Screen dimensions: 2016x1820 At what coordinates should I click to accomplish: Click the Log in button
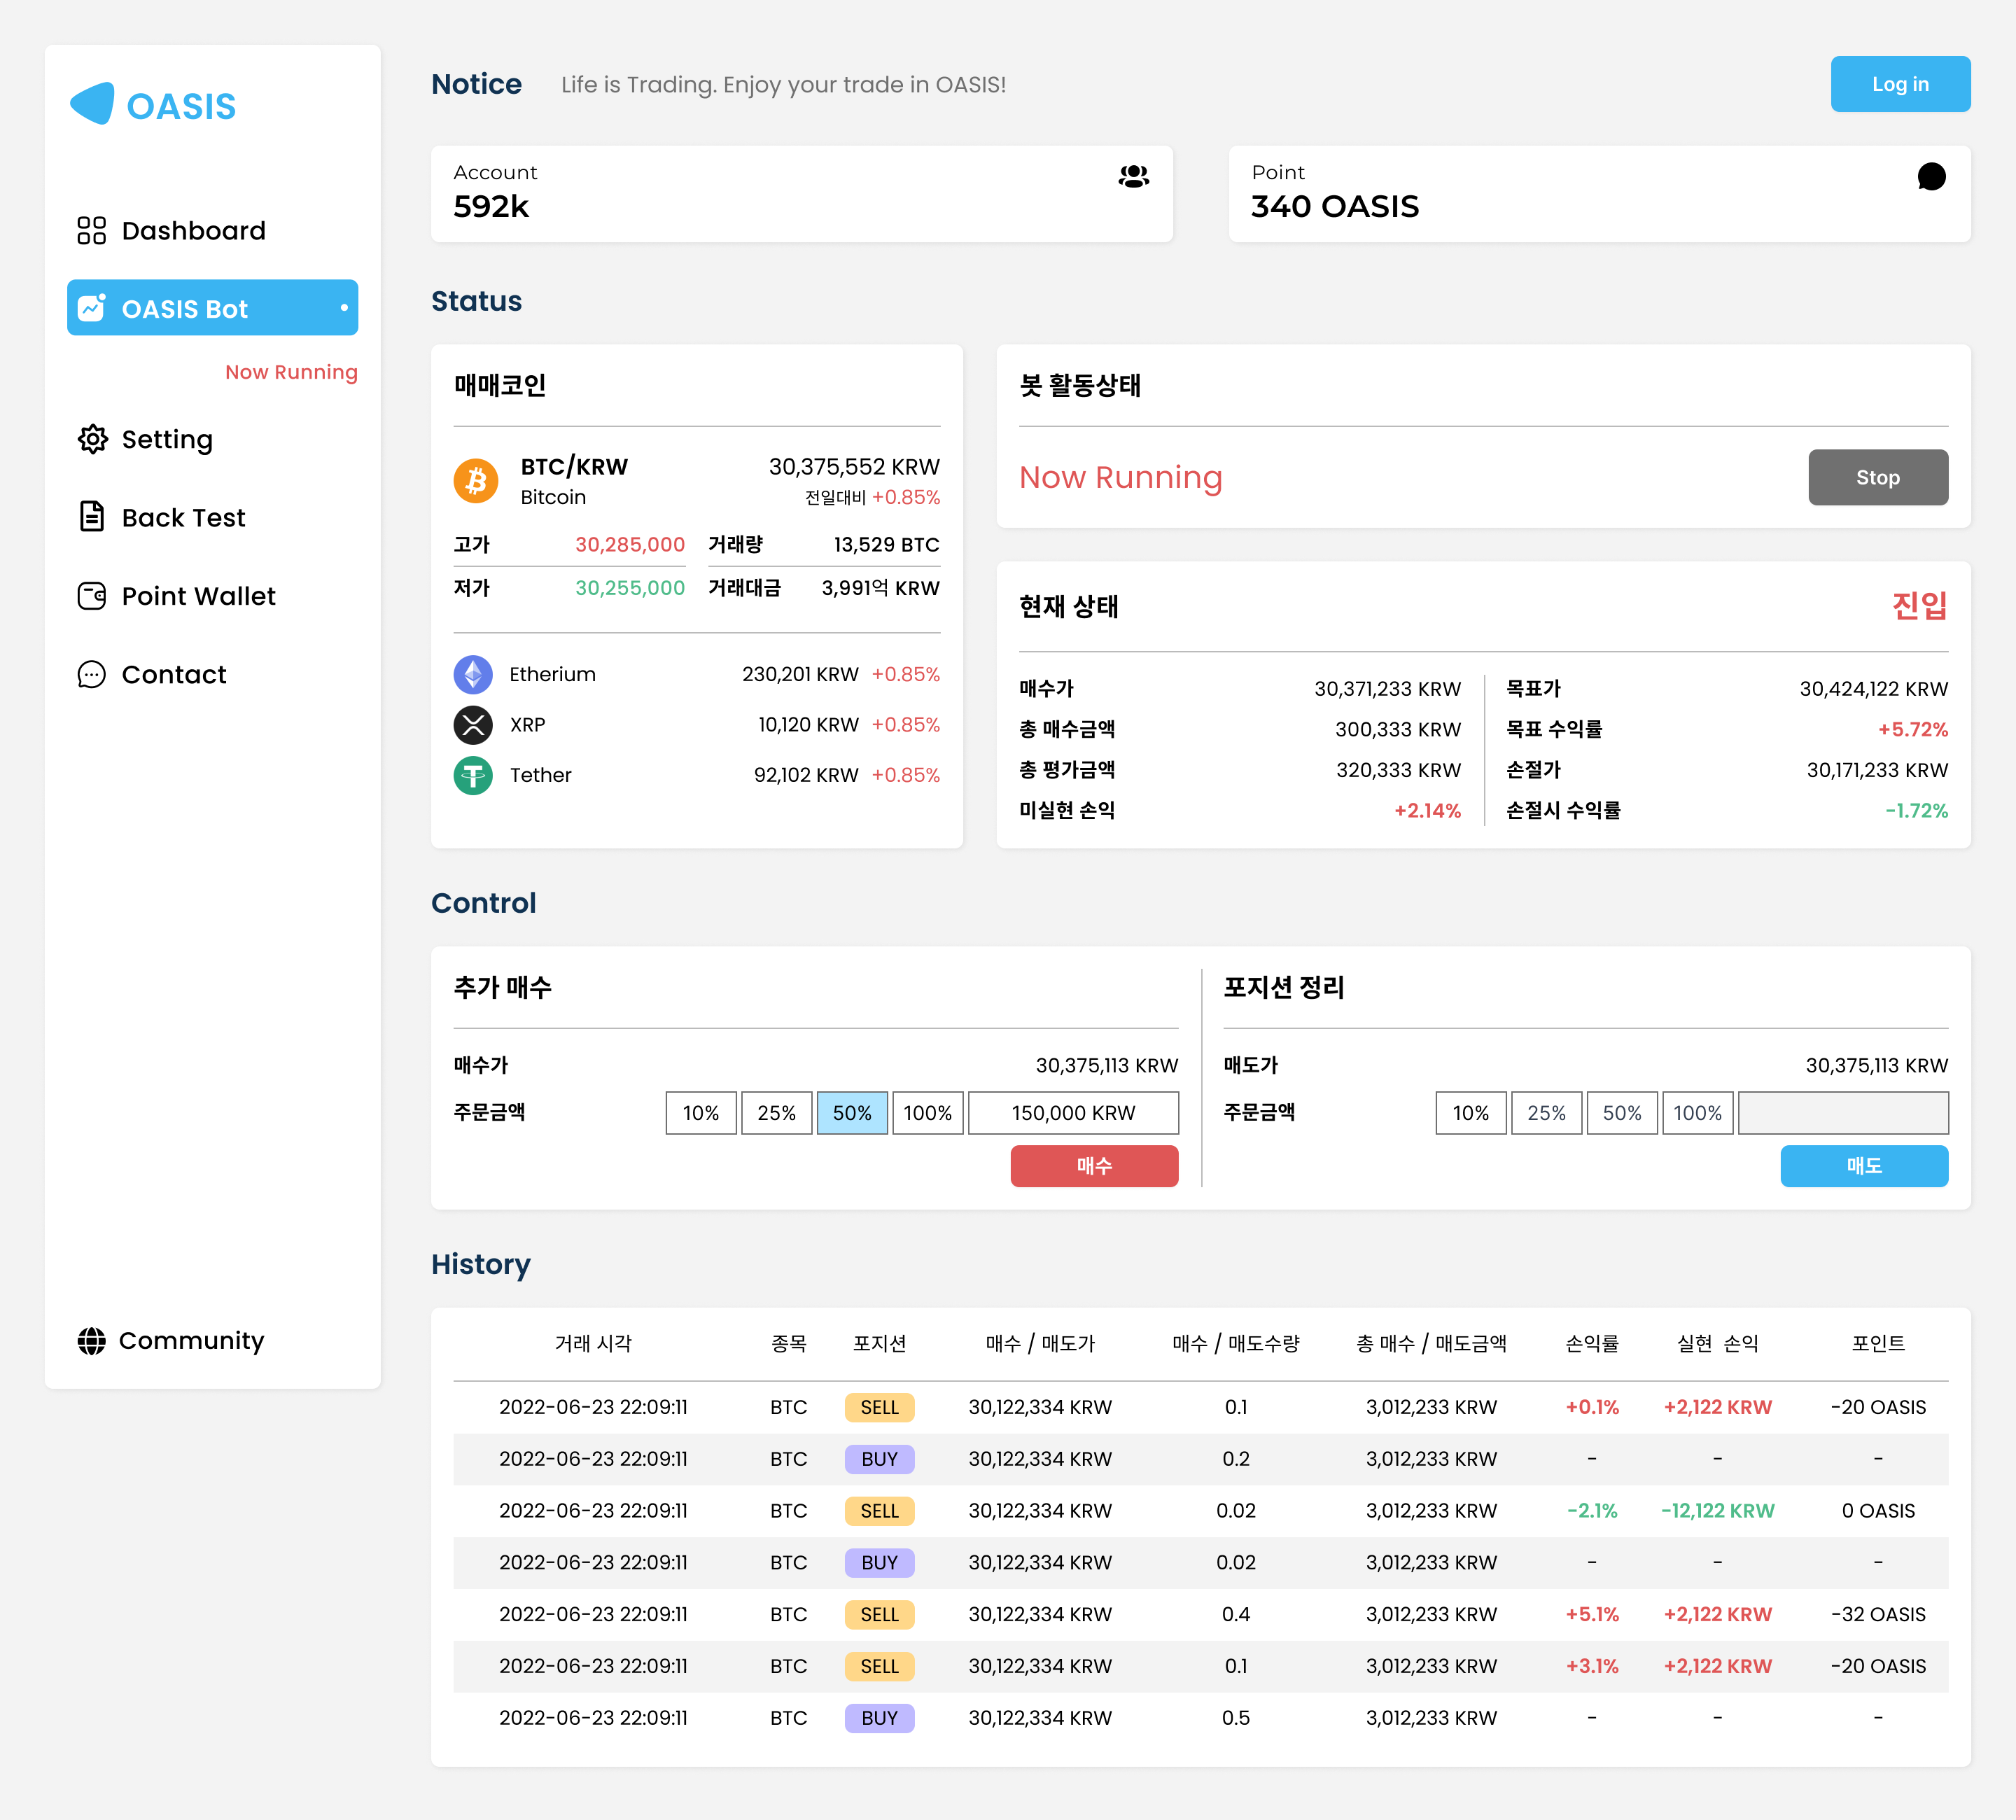[x=1900, y=84]
